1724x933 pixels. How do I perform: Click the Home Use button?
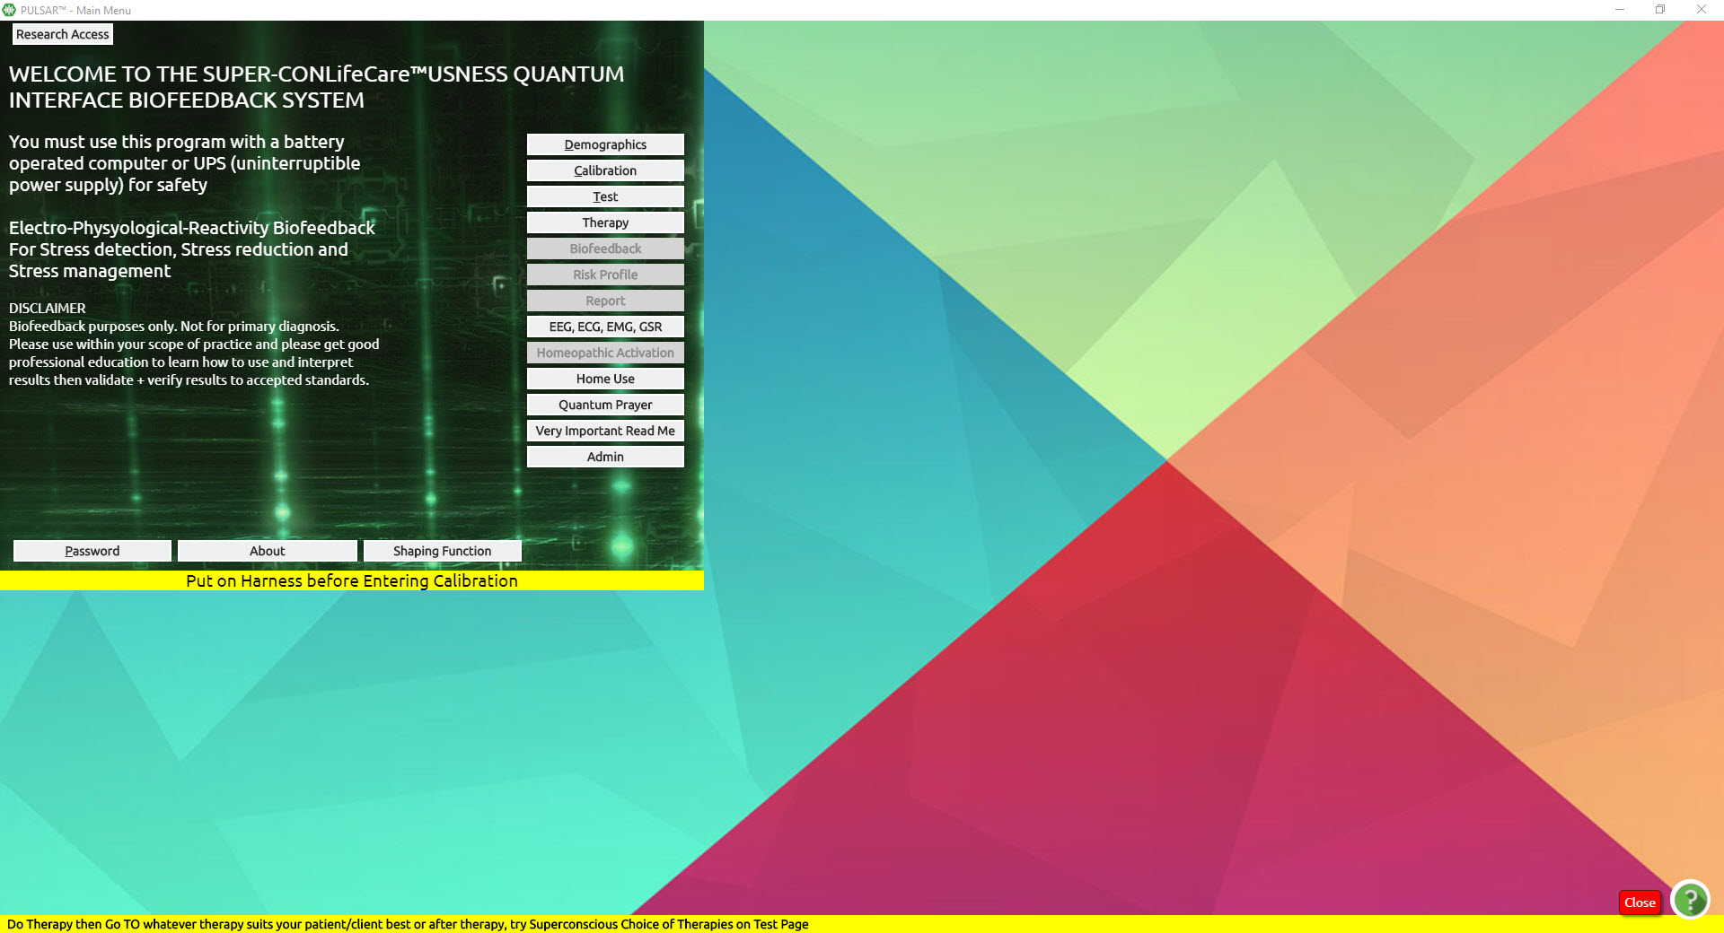[x=605, y=379]
